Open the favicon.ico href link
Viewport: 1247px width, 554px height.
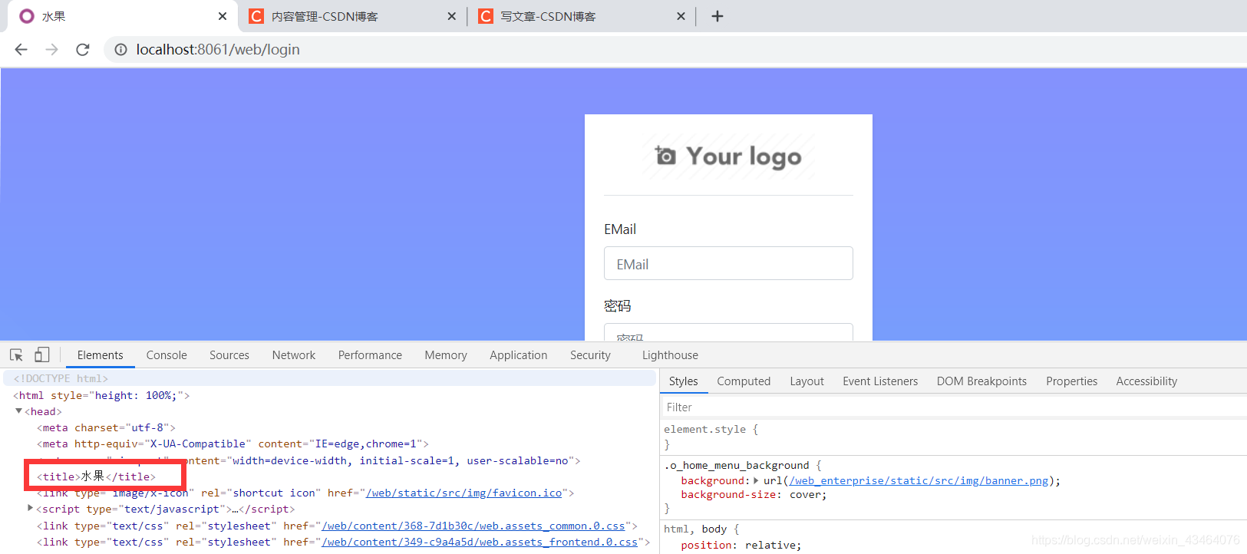[464, 493]
